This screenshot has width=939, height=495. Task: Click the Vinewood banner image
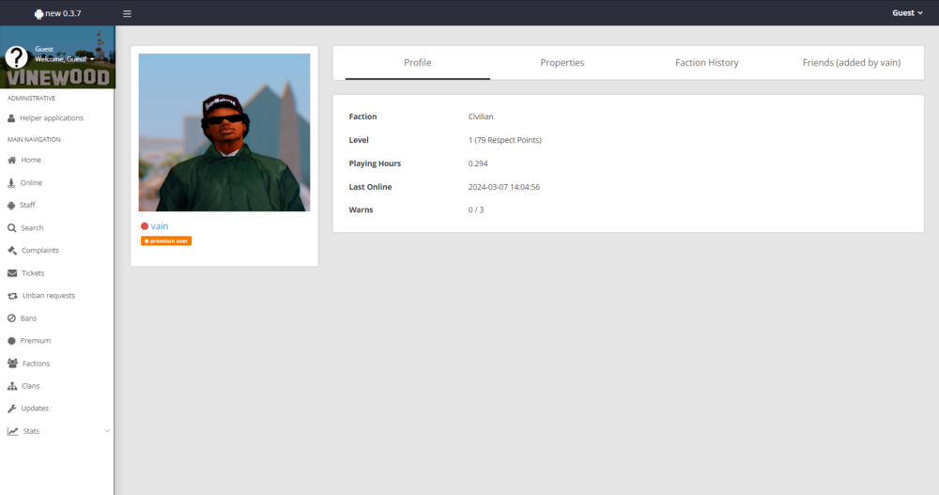[57, 57]
